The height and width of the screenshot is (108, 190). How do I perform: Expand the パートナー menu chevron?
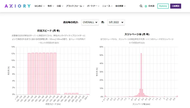[99, 6]
